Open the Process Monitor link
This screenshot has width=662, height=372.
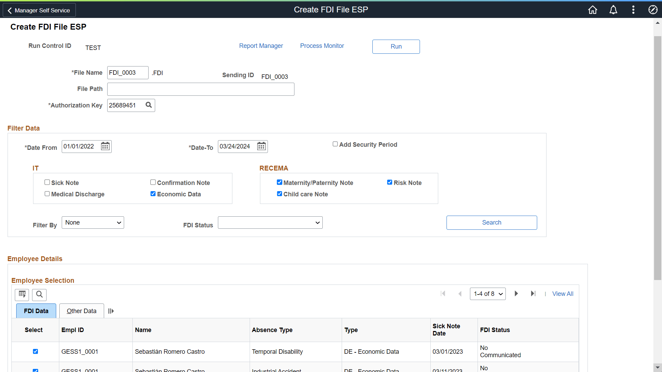(x=322, y=46)
